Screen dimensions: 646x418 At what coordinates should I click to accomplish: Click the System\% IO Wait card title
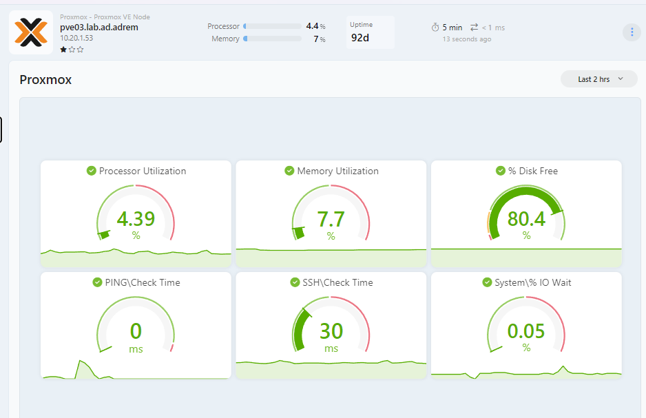click(x=533, y=282)
